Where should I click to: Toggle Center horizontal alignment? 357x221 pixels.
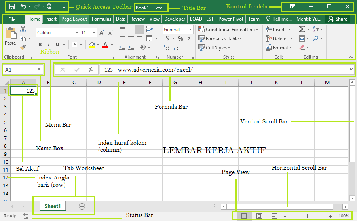(131, 38)
